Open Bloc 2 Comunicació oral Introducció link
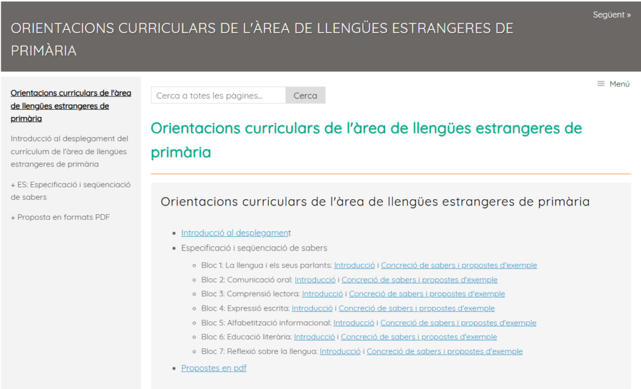This screenshot has width=641, height=389. pos(315,279)
